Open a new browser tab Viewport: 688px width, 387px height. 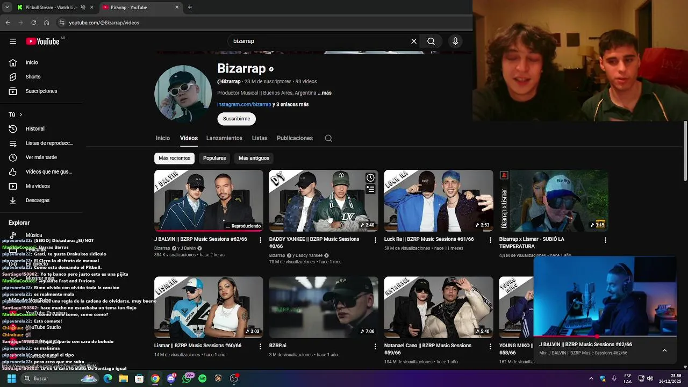point(190,8)
